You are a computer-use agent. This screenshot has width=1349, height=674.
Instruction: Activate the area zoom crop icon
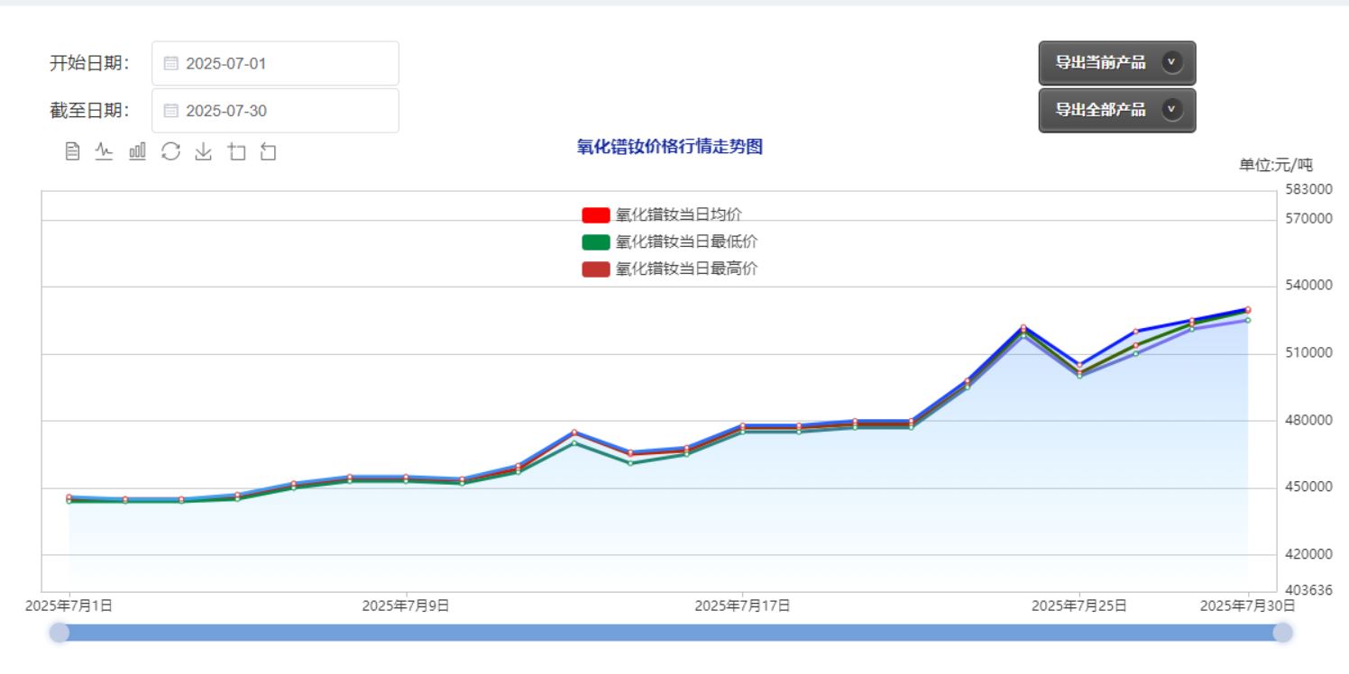[x=236, y=151]
